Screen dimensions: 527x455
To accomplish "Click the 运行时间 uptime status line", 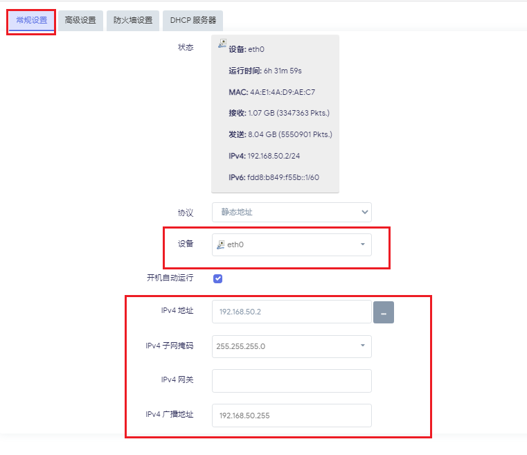I will (265, 71).
